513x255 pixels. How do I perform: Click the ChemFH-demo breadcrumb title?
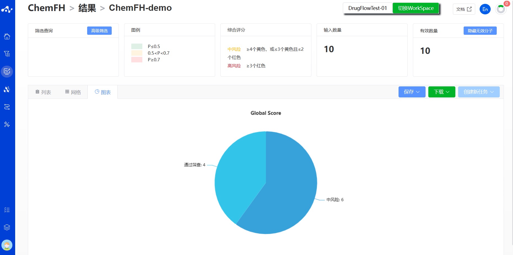click(x=140, y=8)
